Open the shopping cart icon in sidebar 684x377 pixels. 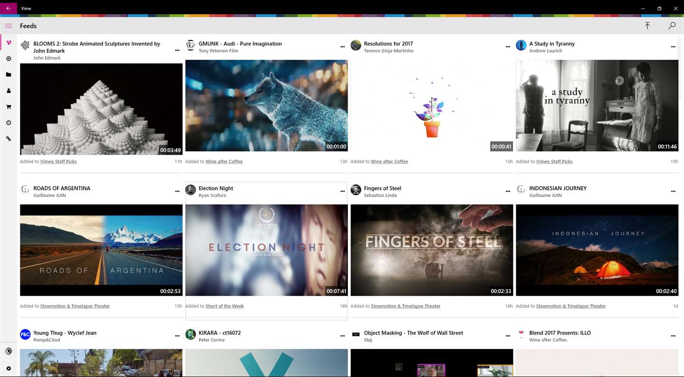[9, 107]
